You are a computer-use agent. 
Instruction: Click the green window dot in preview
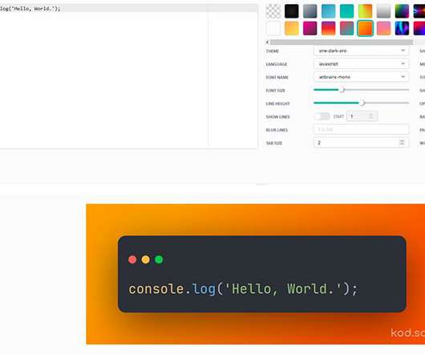[159, 259]
